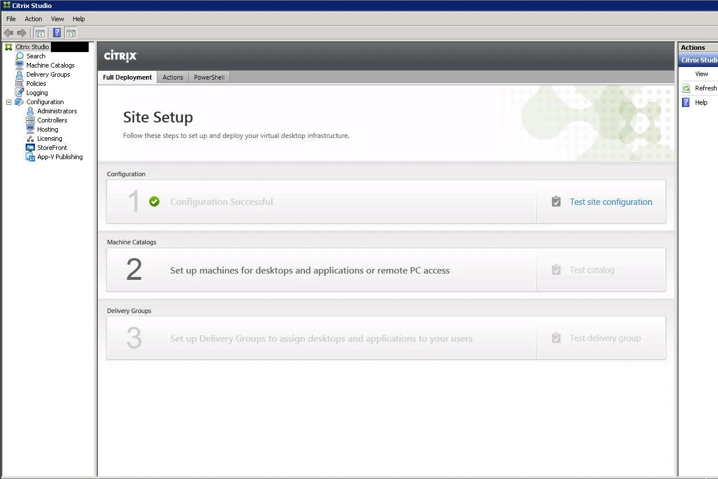718x479 pixels.
Task: Toggle the Show/Hide Action Pane toolbar icon
Action: pos(71,33)
